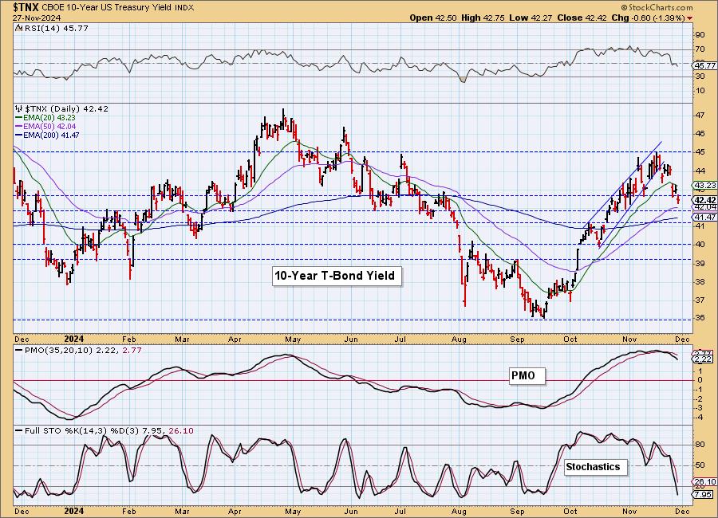Click the May label under price panel
This screenshot has width=718, height=518.
(x=293, y=339)
